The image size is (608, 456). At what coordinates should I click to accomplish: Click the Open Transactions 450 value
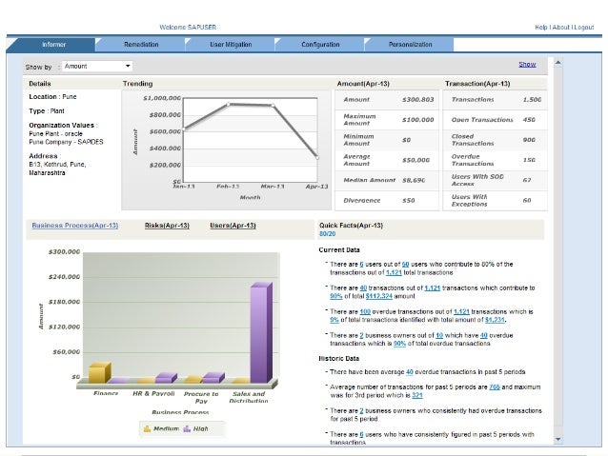coord(529,120)
